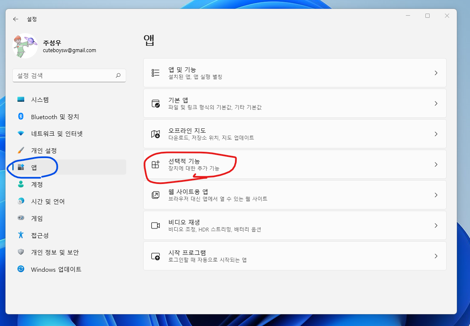Click the 시작 프로그램 icon

[x=155, y=256]
